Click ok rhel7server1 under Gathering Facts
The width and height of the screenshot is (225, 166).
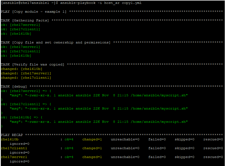pyautogui.click(x=20, y=25)
